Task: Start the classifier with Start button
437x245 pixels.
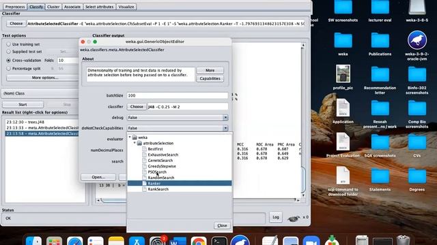Action: (x=23, y=104)
